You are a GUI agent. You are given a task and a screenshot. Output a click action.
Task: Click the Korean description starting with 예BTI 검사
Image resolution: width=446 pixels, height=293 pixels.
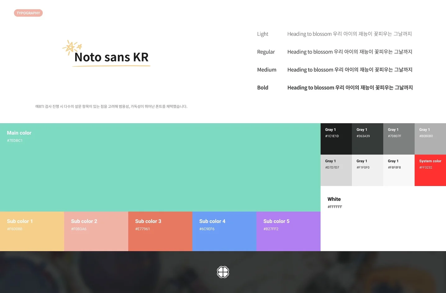point(111,106)
